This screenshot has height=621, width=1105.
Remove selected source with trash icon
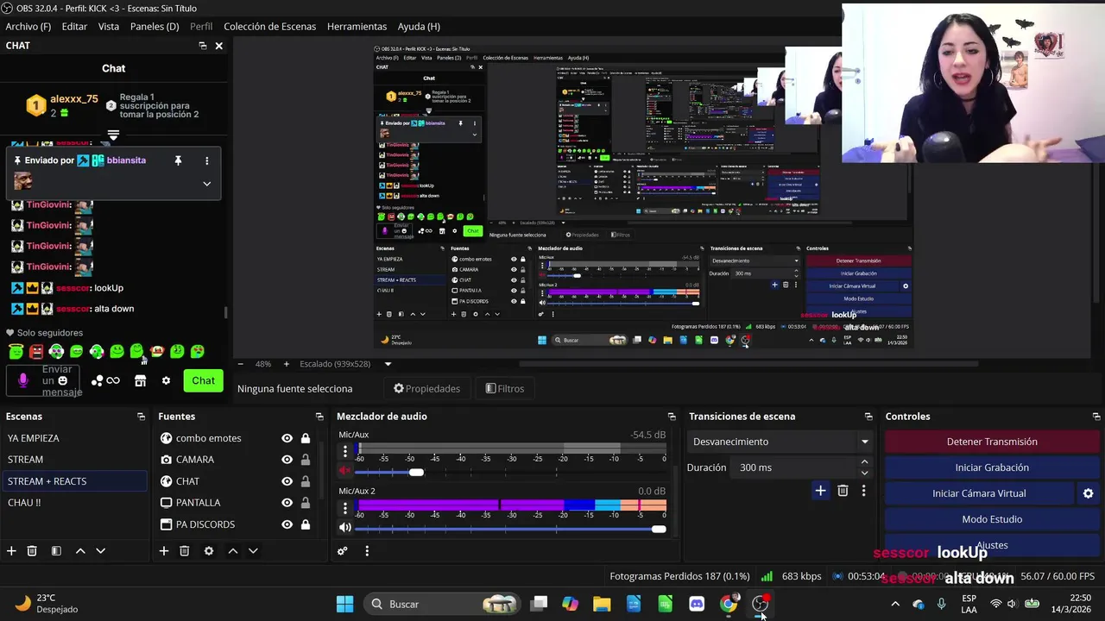tap(184, 550)
